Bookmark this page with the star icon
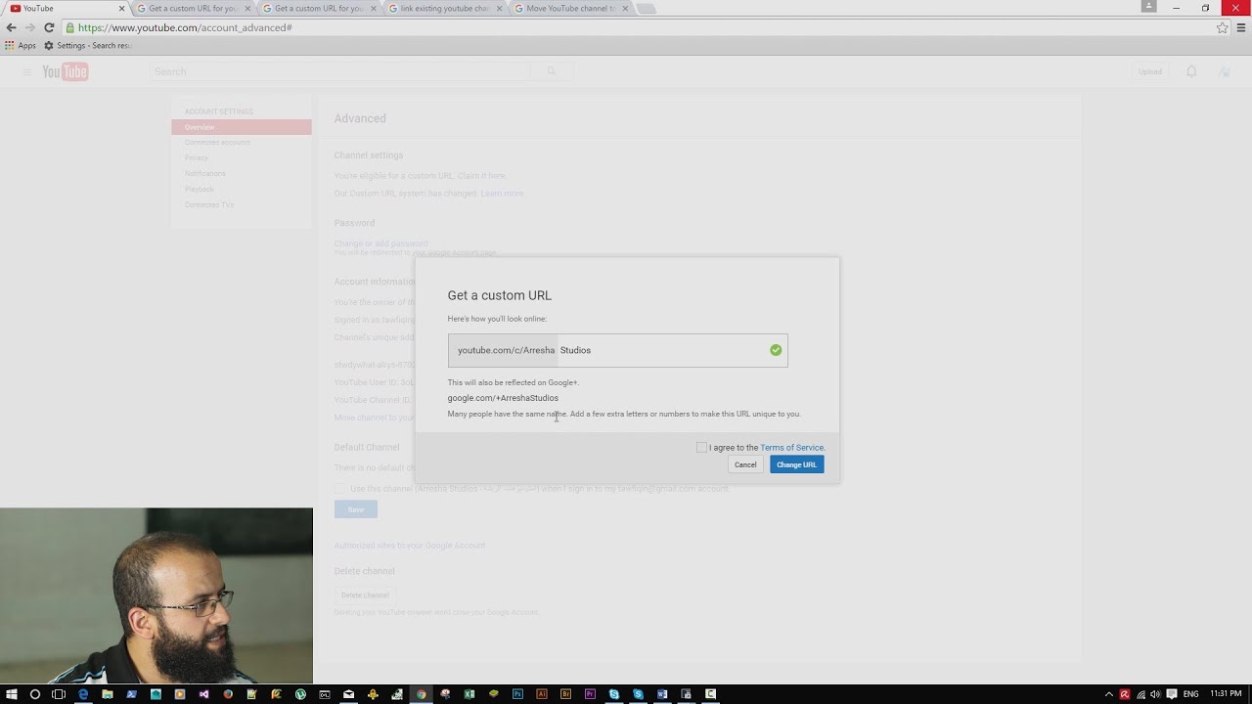This screenshot has width=1252, height=704. [1222, 27]
